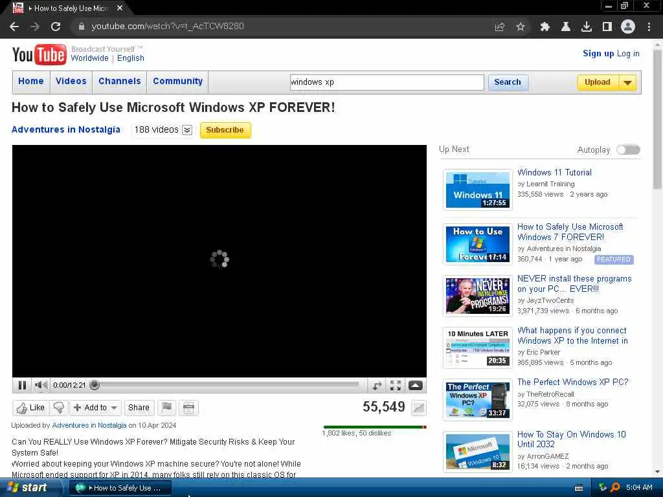The height and width of the screenshot is (497, 663).
Task: Toggle the Autoplay switch
Action: (x=628, y=149)
